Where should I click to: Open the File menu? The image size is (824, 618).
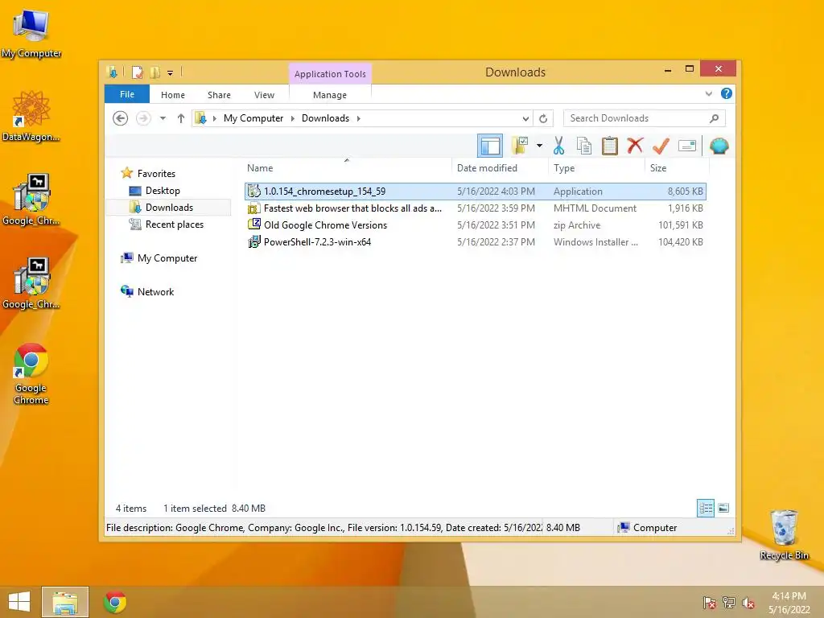[127, 94]
